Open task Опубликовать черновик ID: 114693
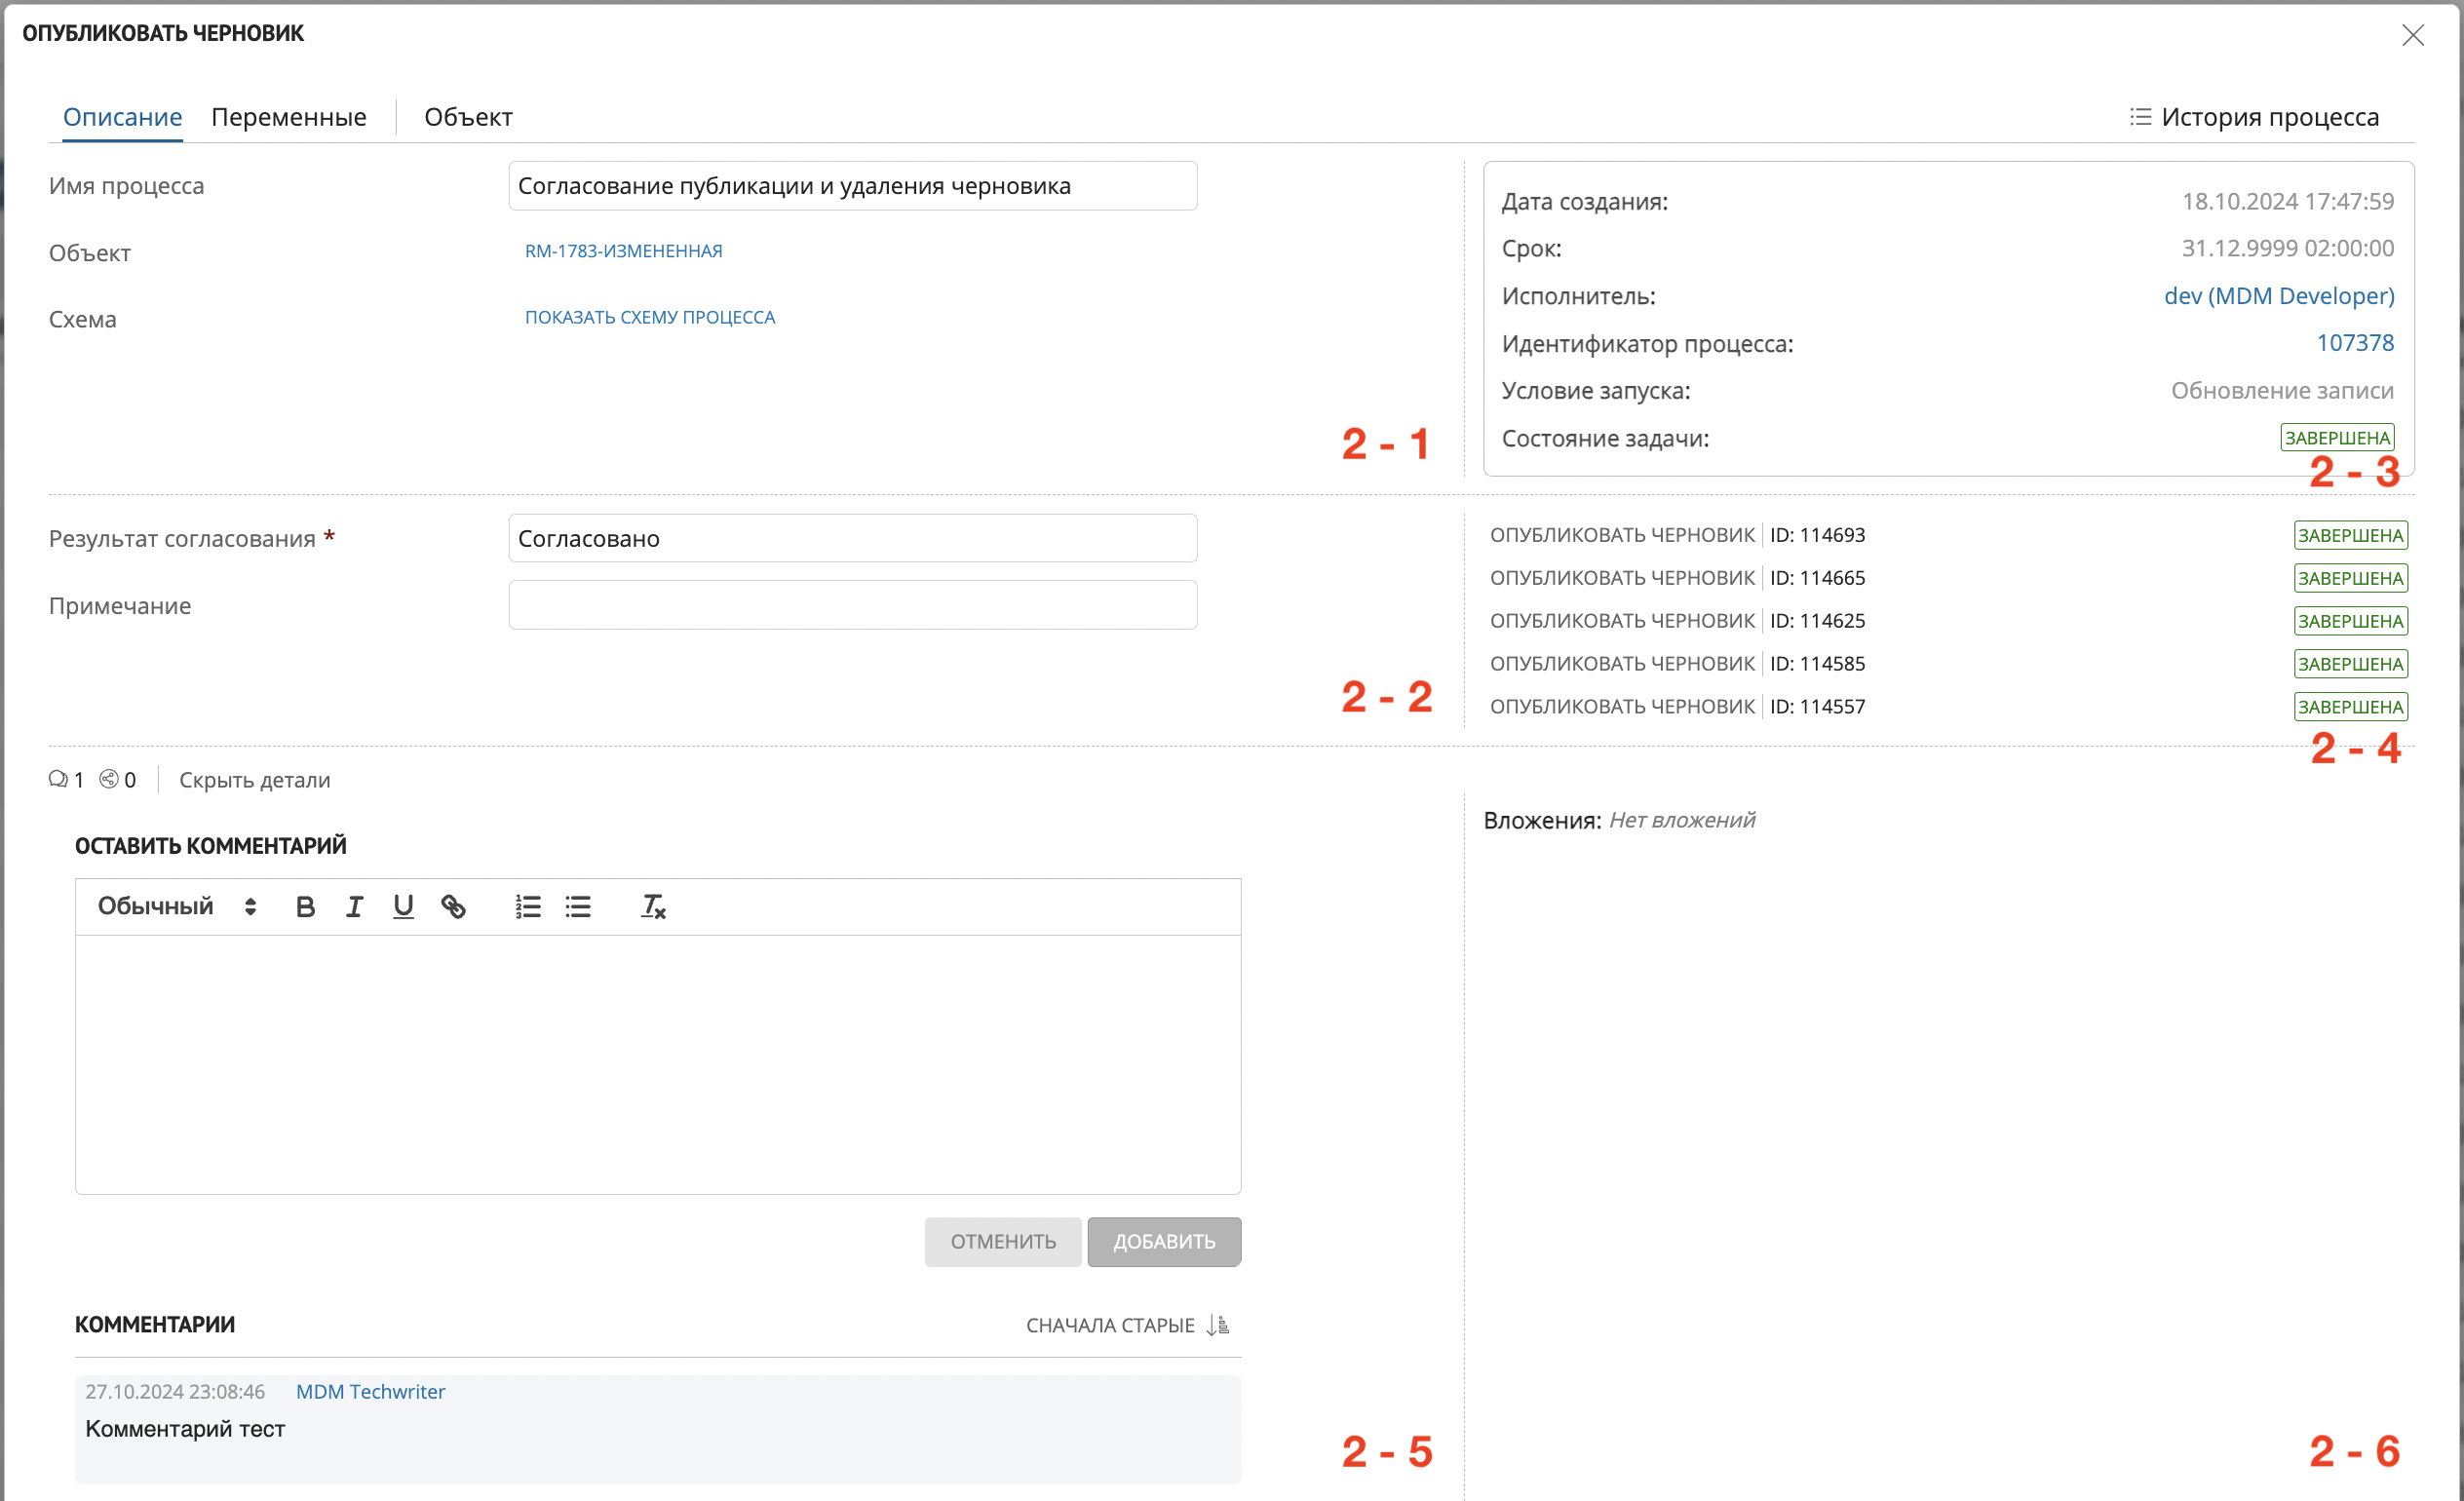This screenshot has height=1501, width=2464. (1677, 535)
